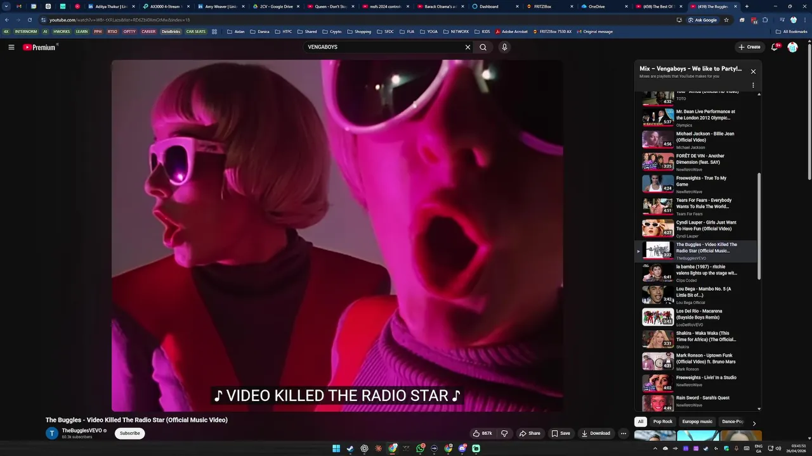Share this video

(530, 433)
